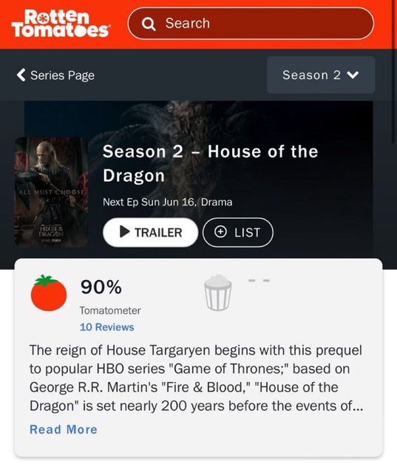Expand the Season 2 dropdown chevron

tap(353, 75)
